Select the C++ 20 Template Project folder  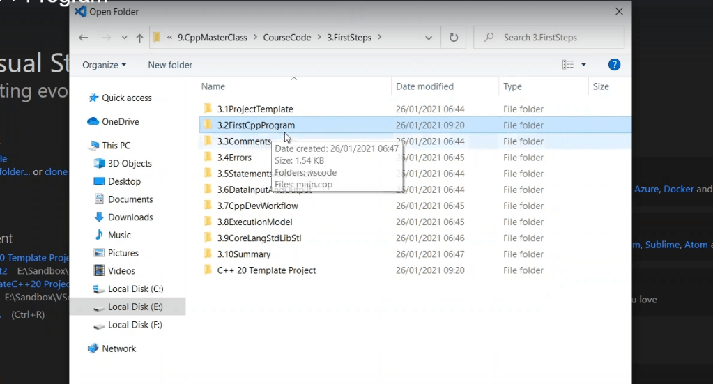coord(266,270)
